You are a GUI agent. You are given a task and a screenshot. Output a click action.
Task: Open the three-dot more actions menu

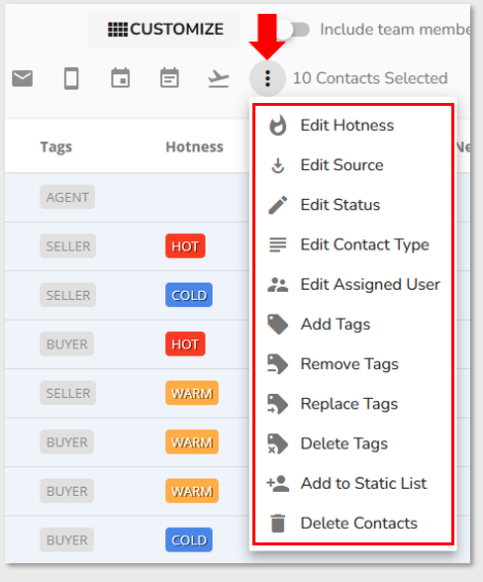click(x=267, y=78)
